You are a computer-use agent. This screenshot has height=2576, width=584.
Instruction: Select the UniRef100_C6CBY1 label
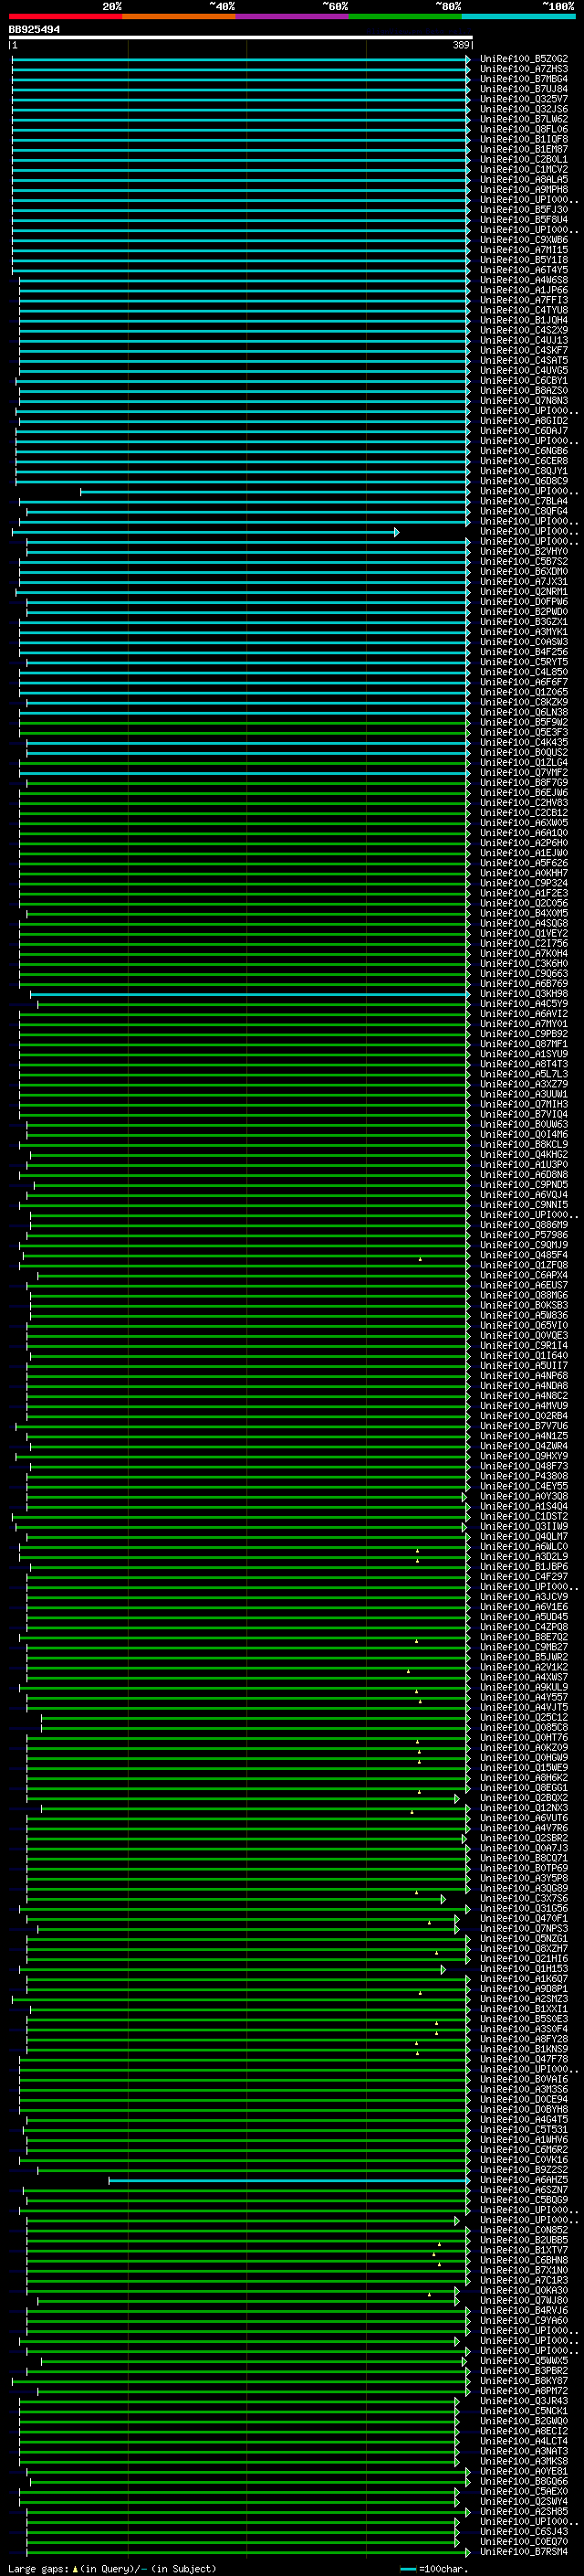point(524,380)
